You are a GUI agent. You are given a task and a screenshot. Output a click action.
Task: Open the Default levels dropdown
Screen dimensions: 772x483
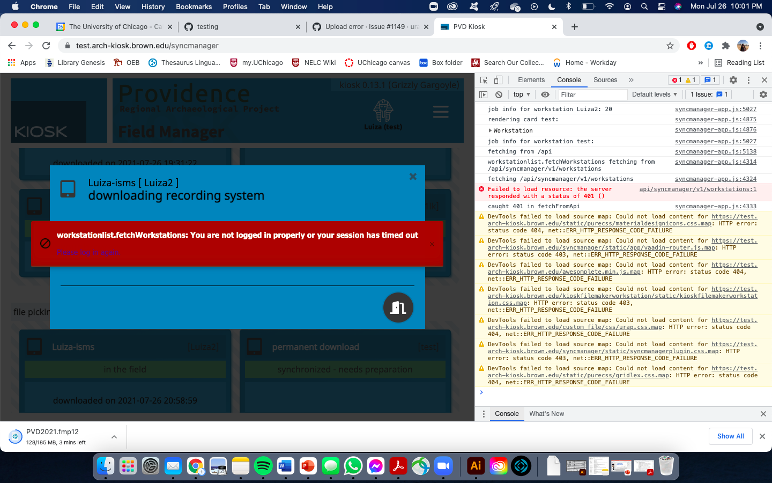(x=655, y=94)
